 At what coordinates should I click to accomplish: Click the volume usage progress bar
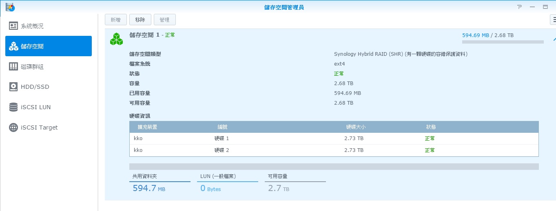[503, 42]
